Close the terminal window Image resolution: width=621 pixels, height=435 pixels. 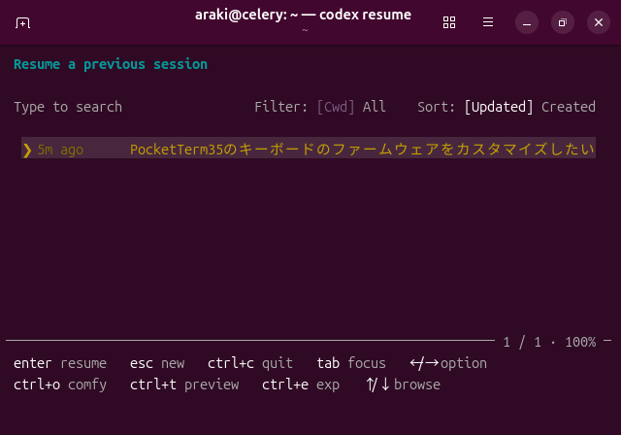click(599, 22)
